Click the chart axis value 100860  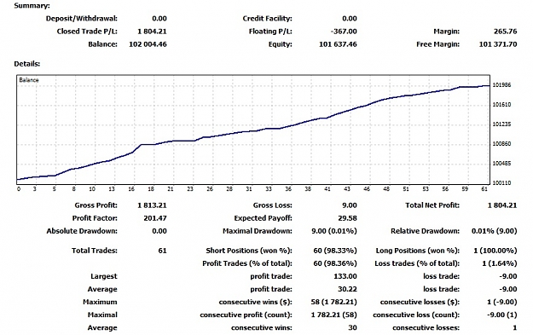(x=501, y=144)
